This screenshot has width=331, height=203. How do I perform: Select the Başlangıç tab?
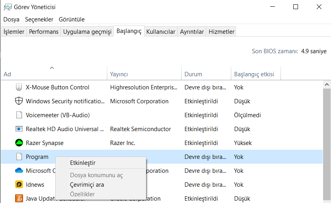[129, 31]
